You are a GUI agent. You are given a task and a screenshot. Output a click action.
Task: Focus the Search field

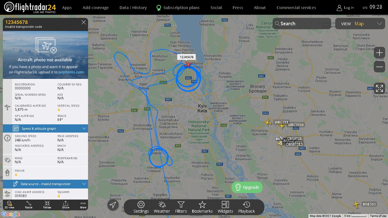click(302, 24)
